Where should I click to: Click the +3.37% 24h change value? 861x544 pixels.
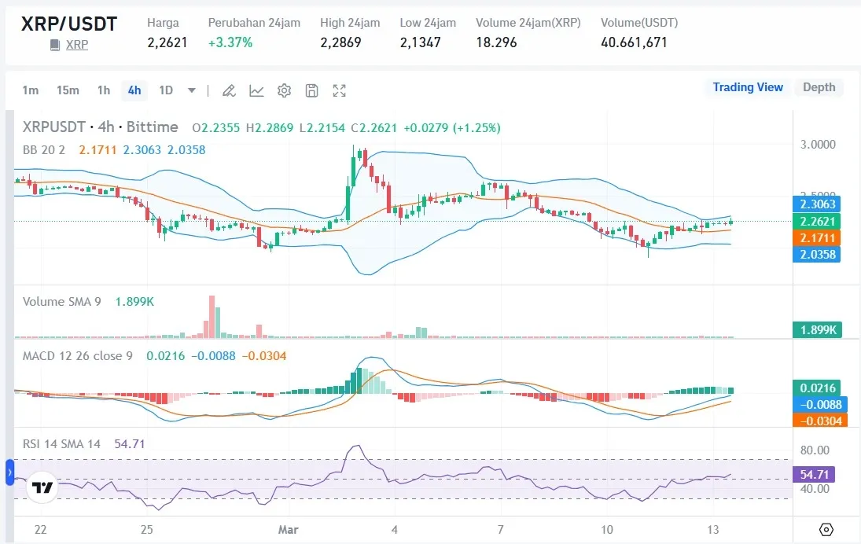pyautogui.click(x=230, y=42)
